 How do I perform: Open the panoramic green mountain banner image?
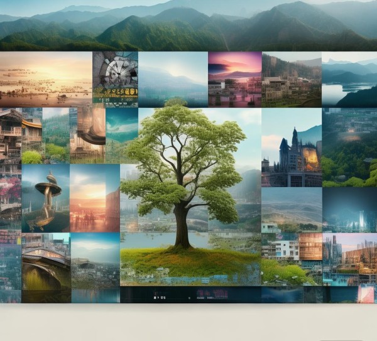coord(188,25)
